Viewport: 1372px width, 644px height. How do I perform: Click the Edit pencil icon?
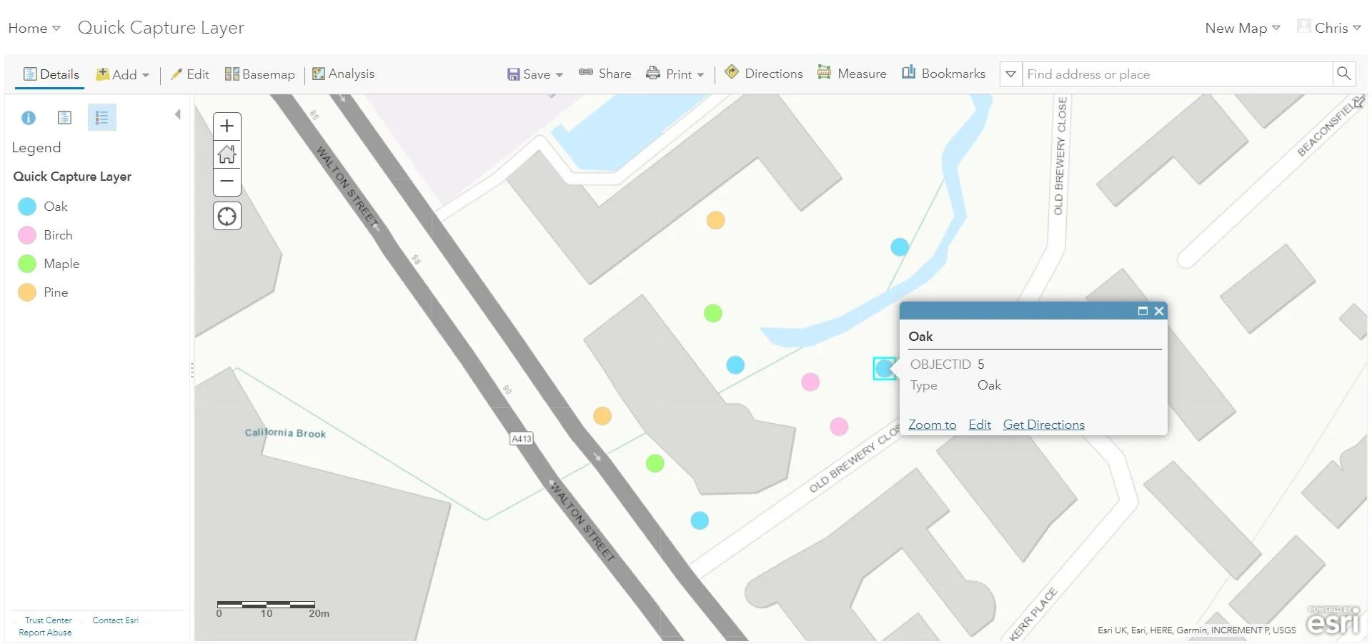coord(176,74)
